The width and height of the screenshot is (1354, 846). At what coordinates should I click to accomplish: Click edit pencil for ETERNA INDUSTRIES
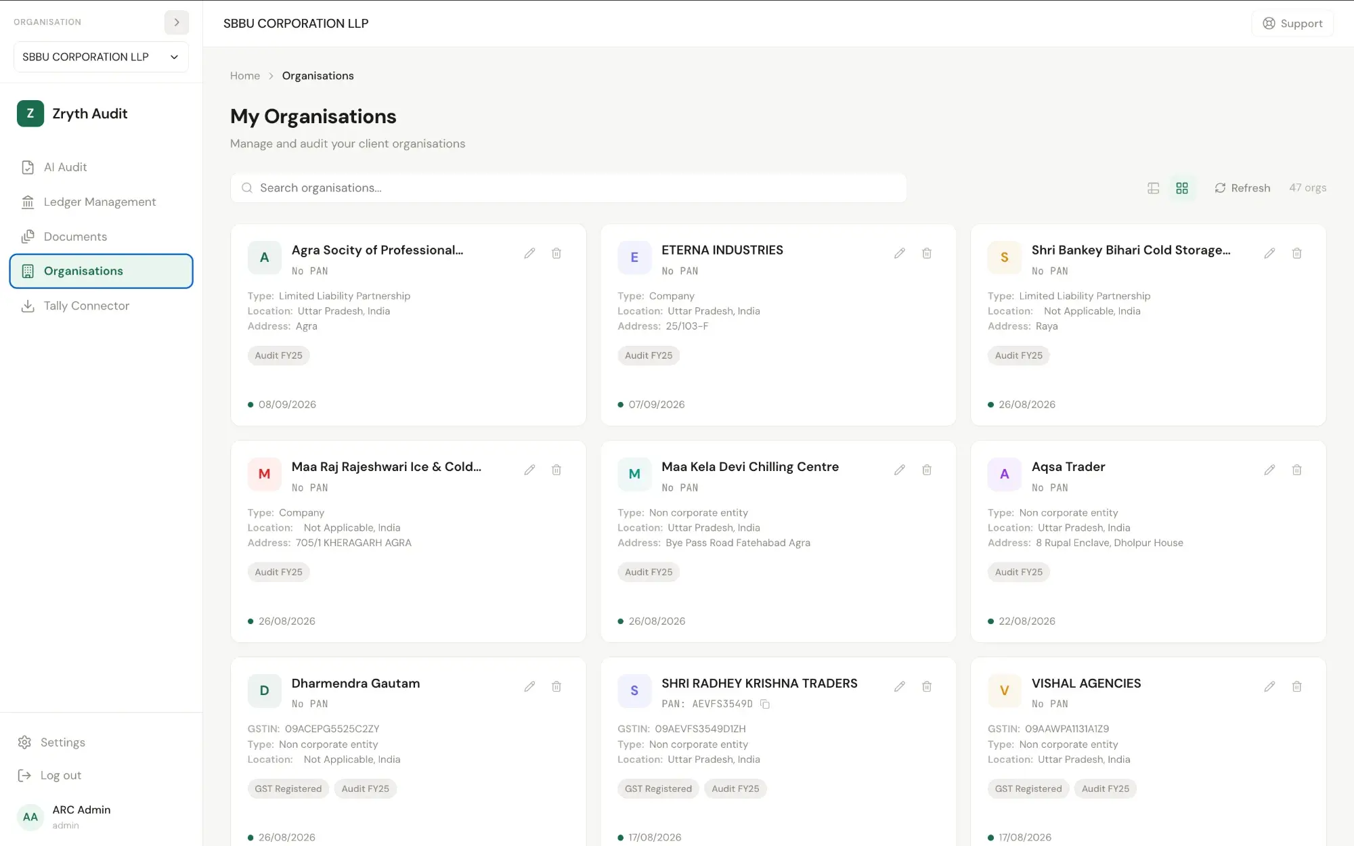[900, 253]
